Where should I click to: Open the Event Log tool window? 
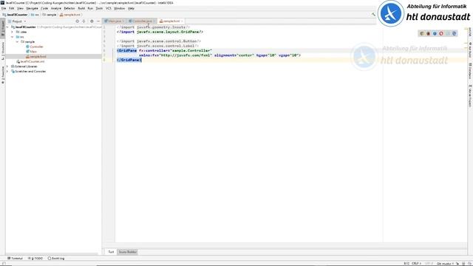pyautogui.click(x=56, y=259)
